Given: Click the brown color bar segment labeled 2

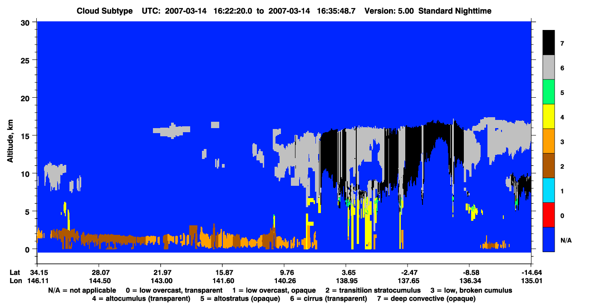Looking at the screenshot, I should click(x=549, y=166).
